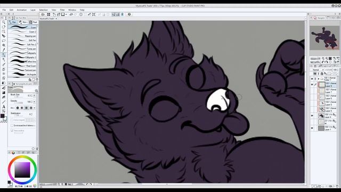Click inside the color wheel square
The height and width of the screenshot is (192, 341).
pos(22,170)
